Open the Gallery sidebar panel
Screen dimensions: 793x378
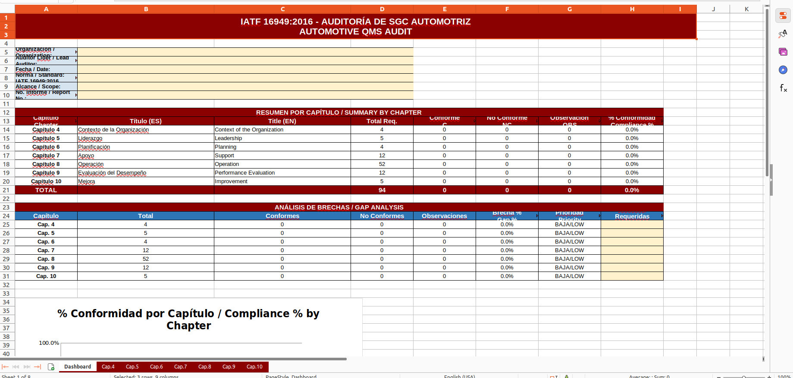coord(783,52)
